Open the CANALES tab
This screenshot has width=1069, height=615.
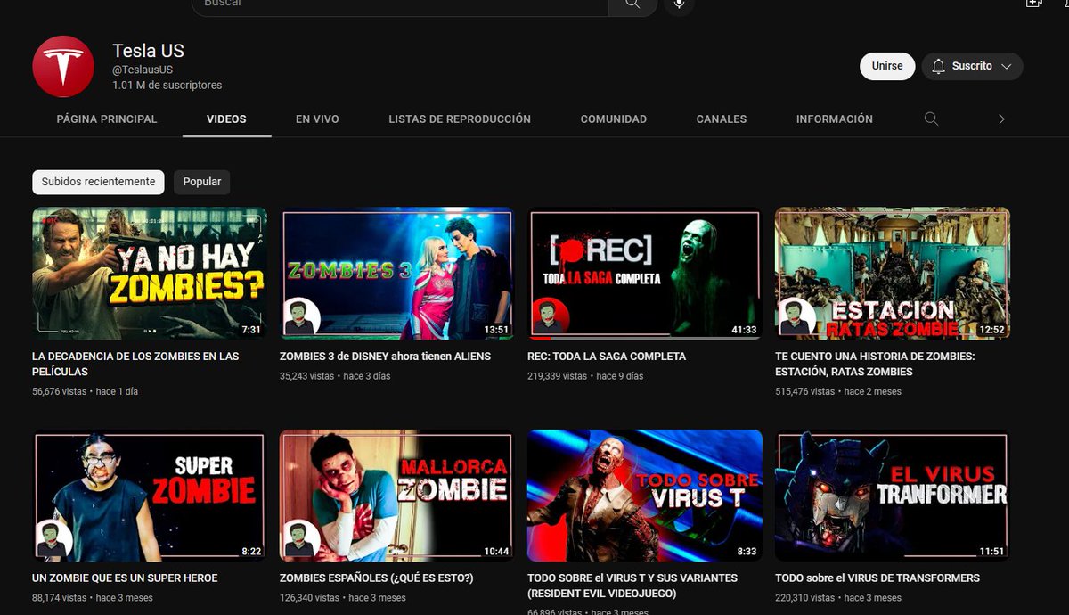point(722,119)
